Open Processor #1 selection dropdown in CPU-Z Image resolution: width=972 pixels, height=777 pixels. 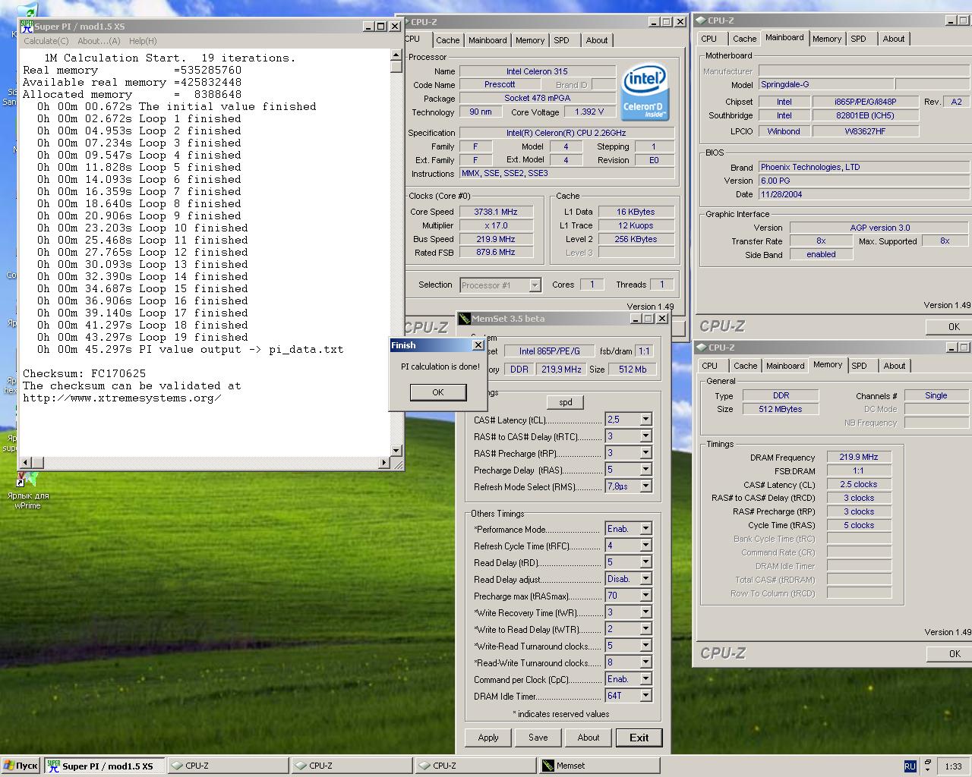coord(535,285)
